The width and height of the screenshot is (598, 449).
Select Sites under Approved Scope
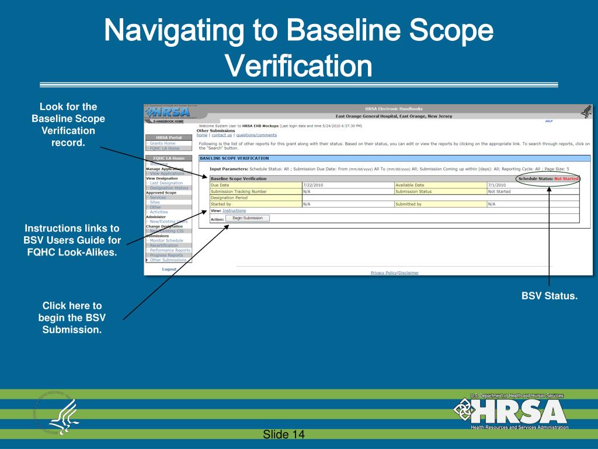[154, 202]
